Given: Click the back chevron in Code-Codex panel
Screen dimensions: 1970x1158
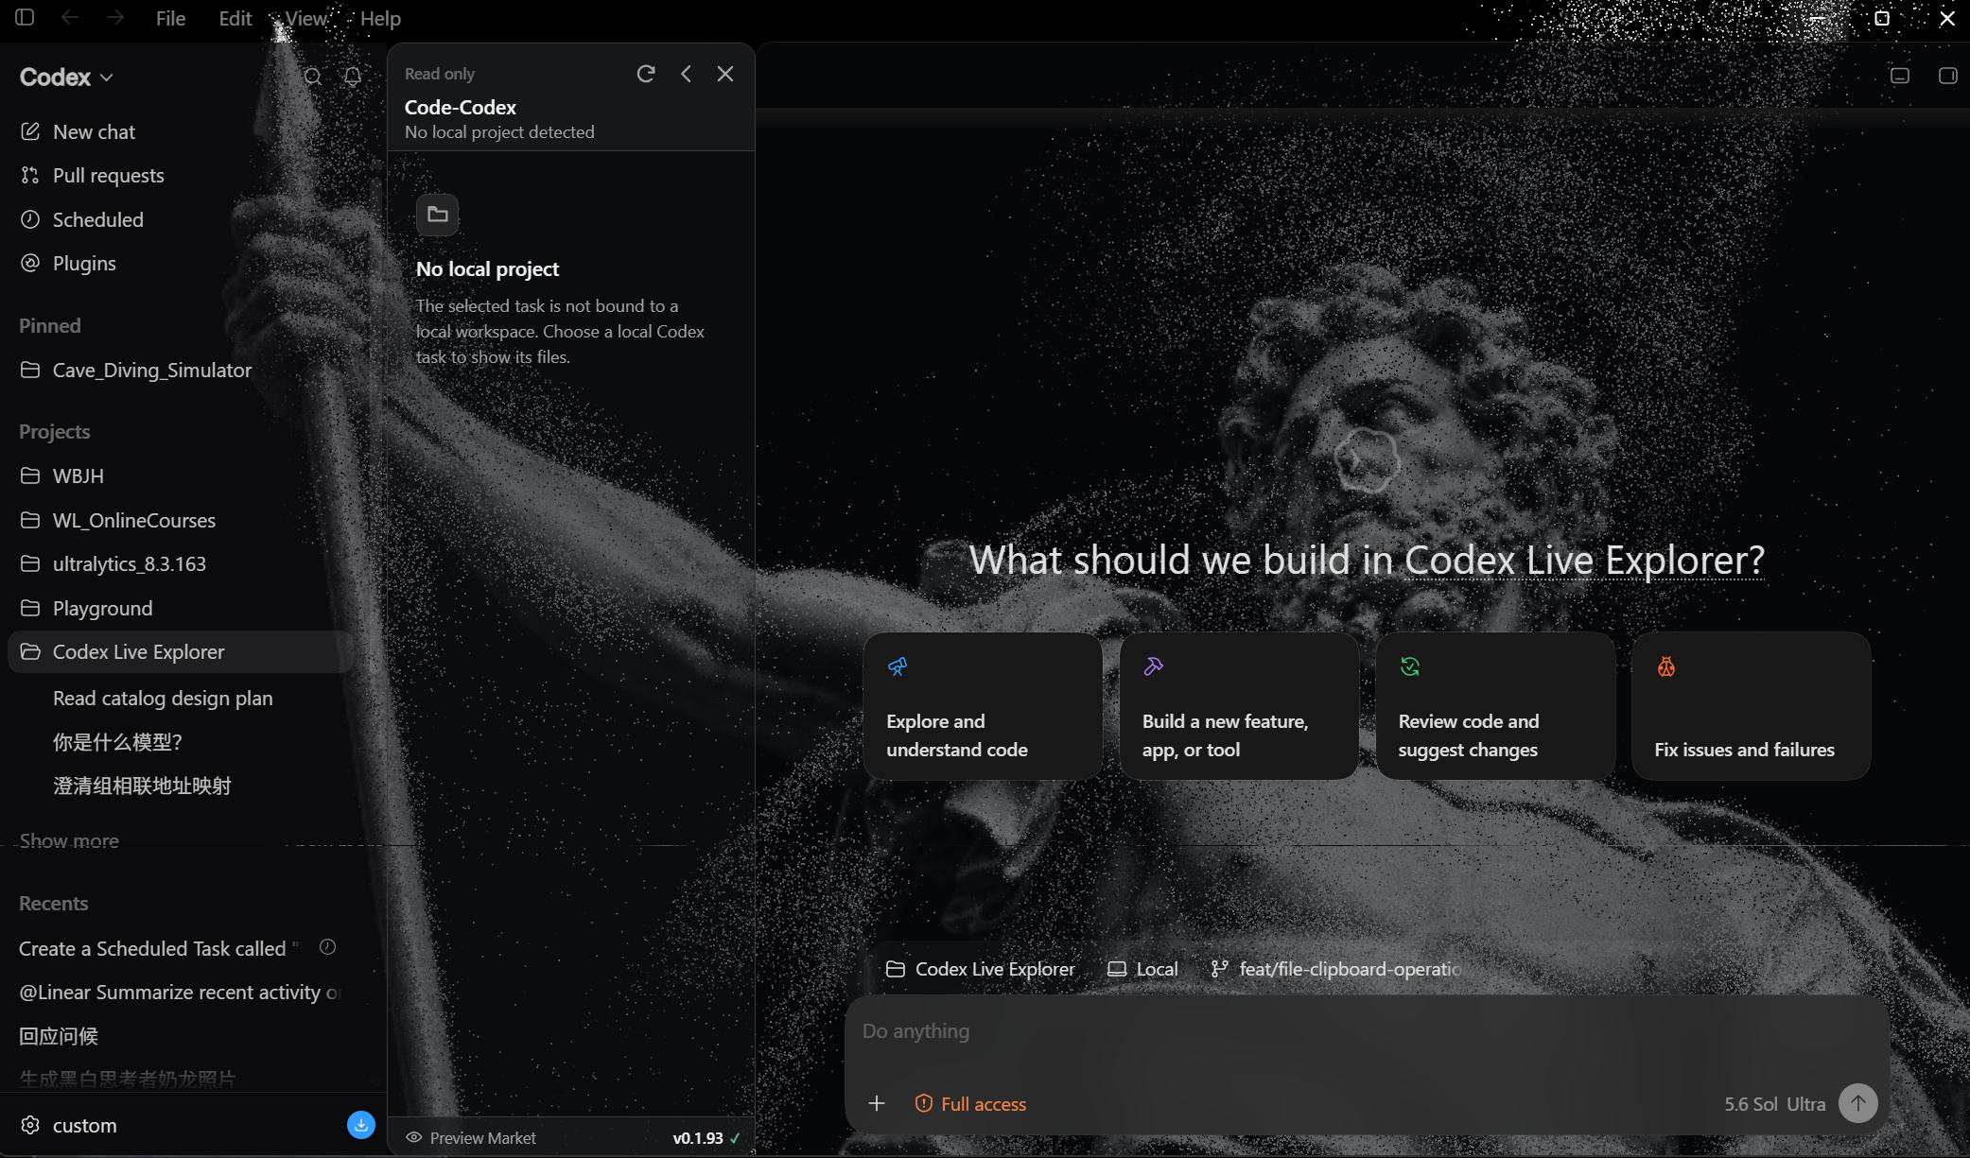Looking at the screenshot, I should [x=687, y=74].
